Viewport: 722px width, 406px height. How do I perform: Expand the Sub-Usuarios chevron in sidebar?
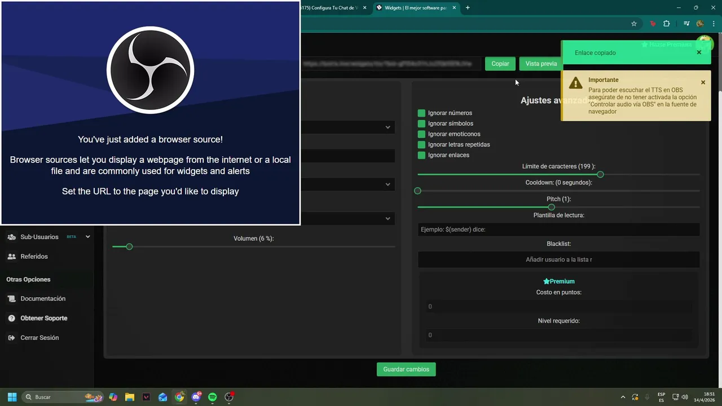pos(87,237)
